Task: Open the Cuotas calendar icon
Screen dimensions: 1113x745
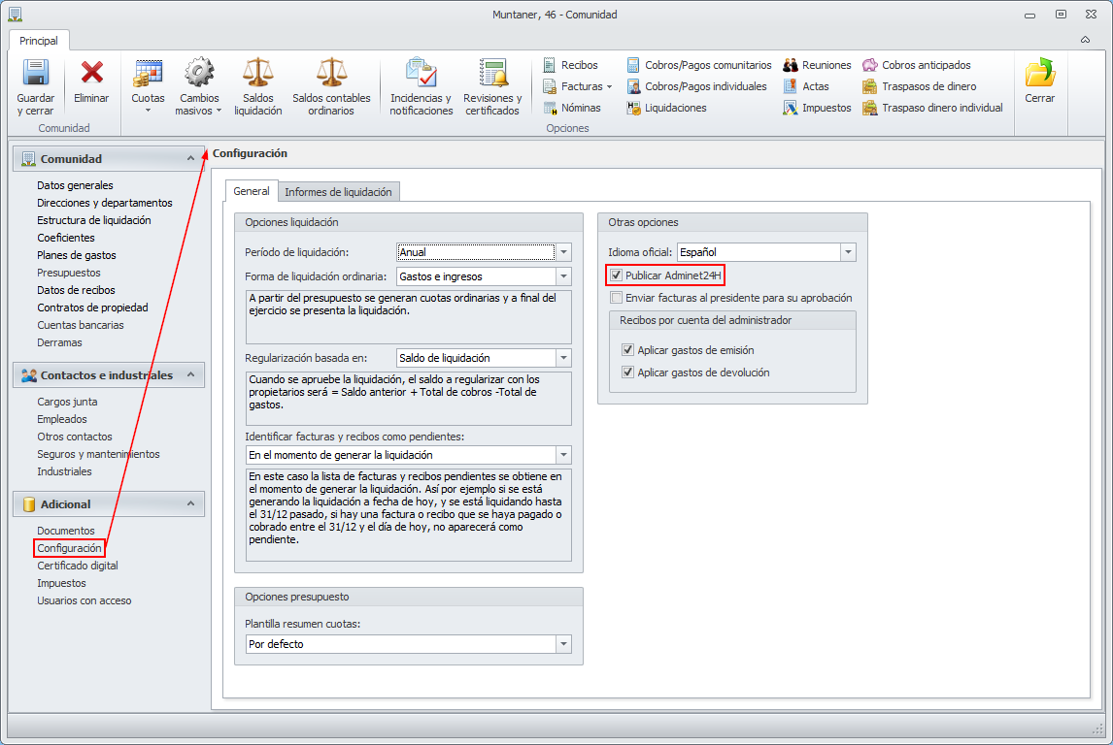Action: (x=148, y=73)
